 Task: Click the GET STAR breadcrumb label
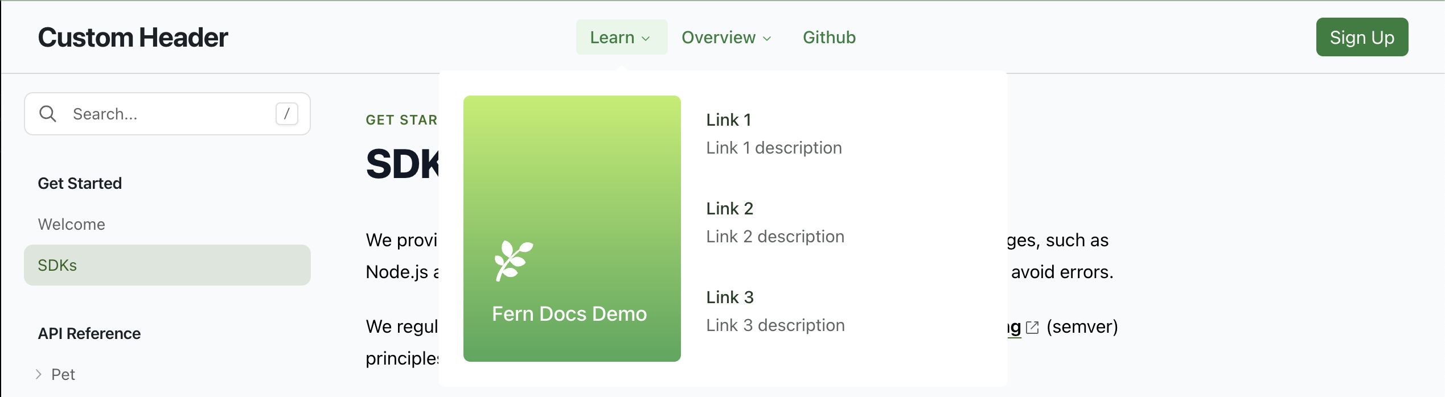coord(402,120)
